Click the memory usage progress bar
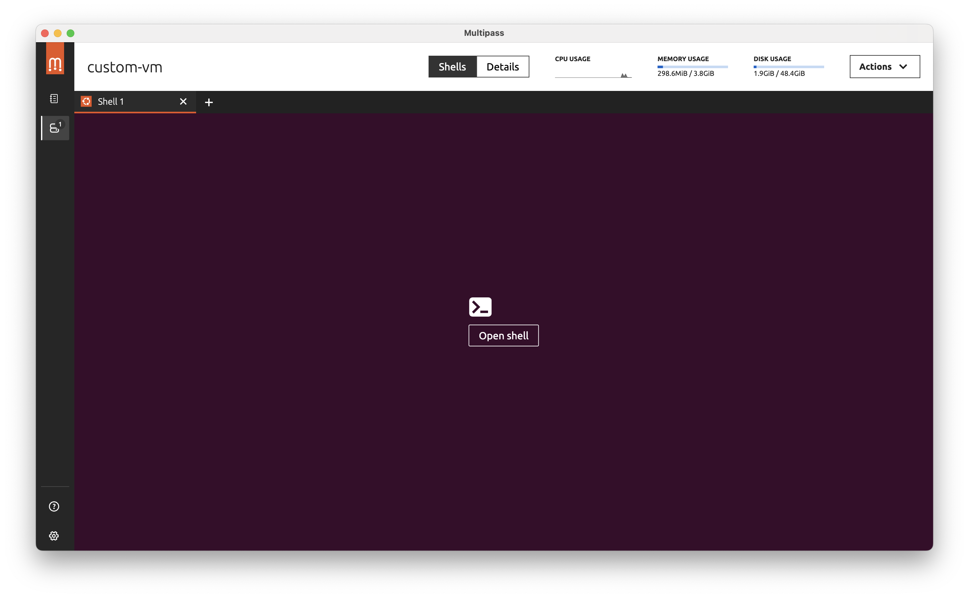 tap(692, 67)
